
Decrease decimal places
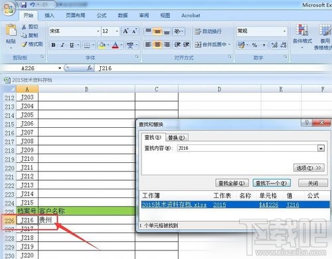click(x=284, y=45)
